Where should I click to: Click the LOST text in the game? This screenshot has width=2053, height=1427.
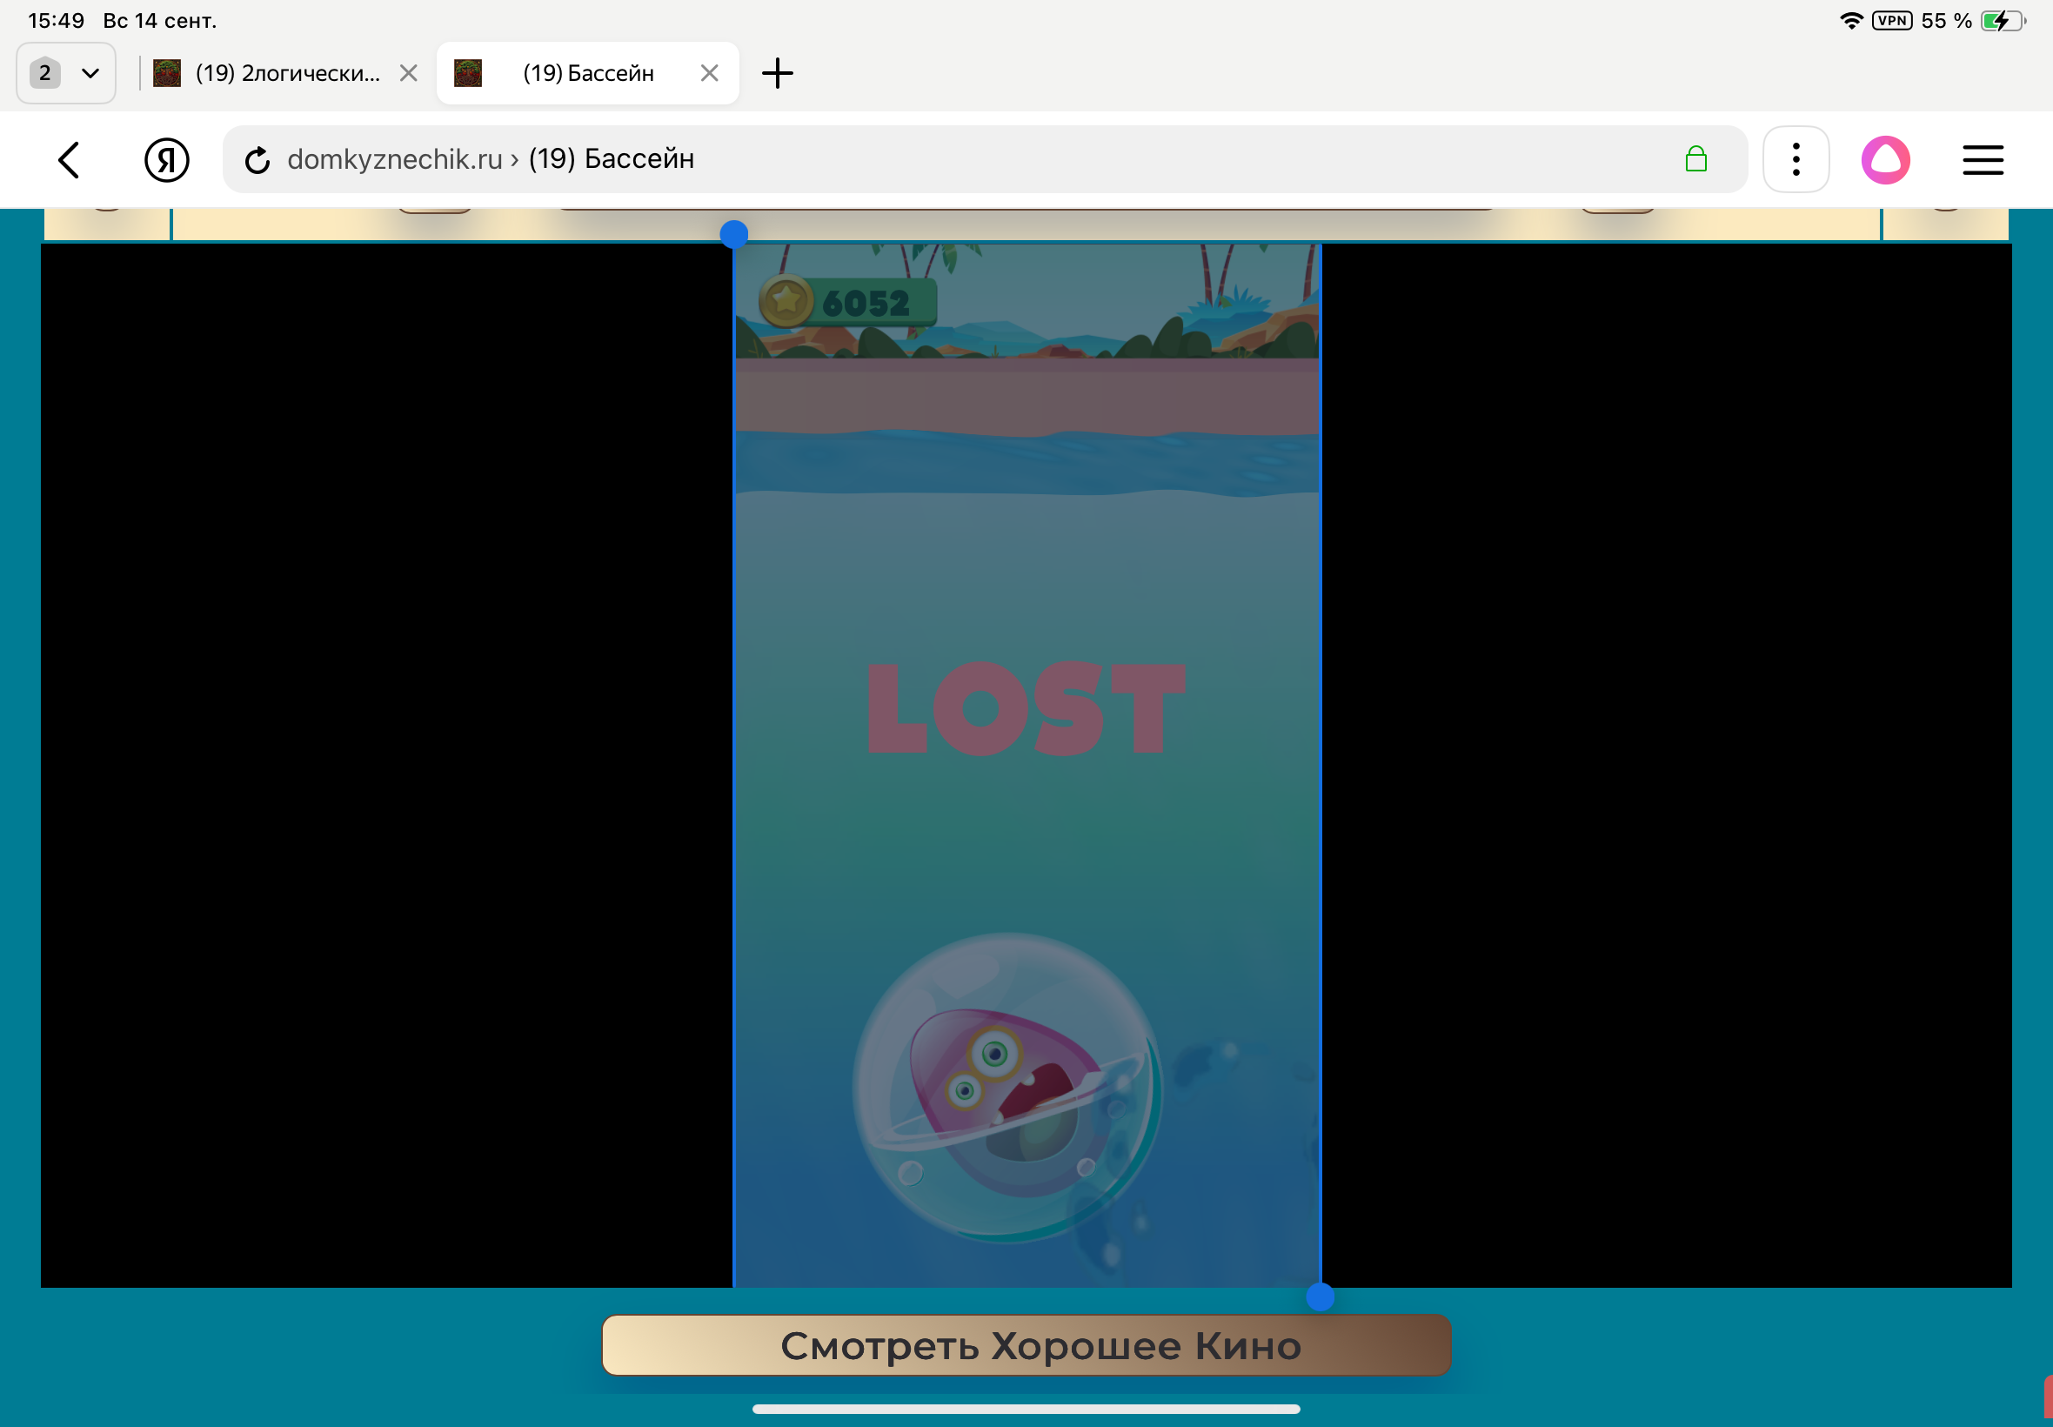(x=1026, y=709)
